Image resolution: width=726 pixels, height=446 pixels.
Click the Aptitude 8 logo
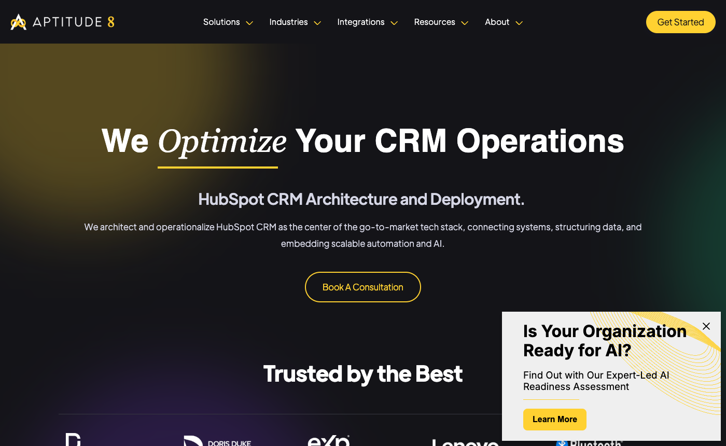62,22
